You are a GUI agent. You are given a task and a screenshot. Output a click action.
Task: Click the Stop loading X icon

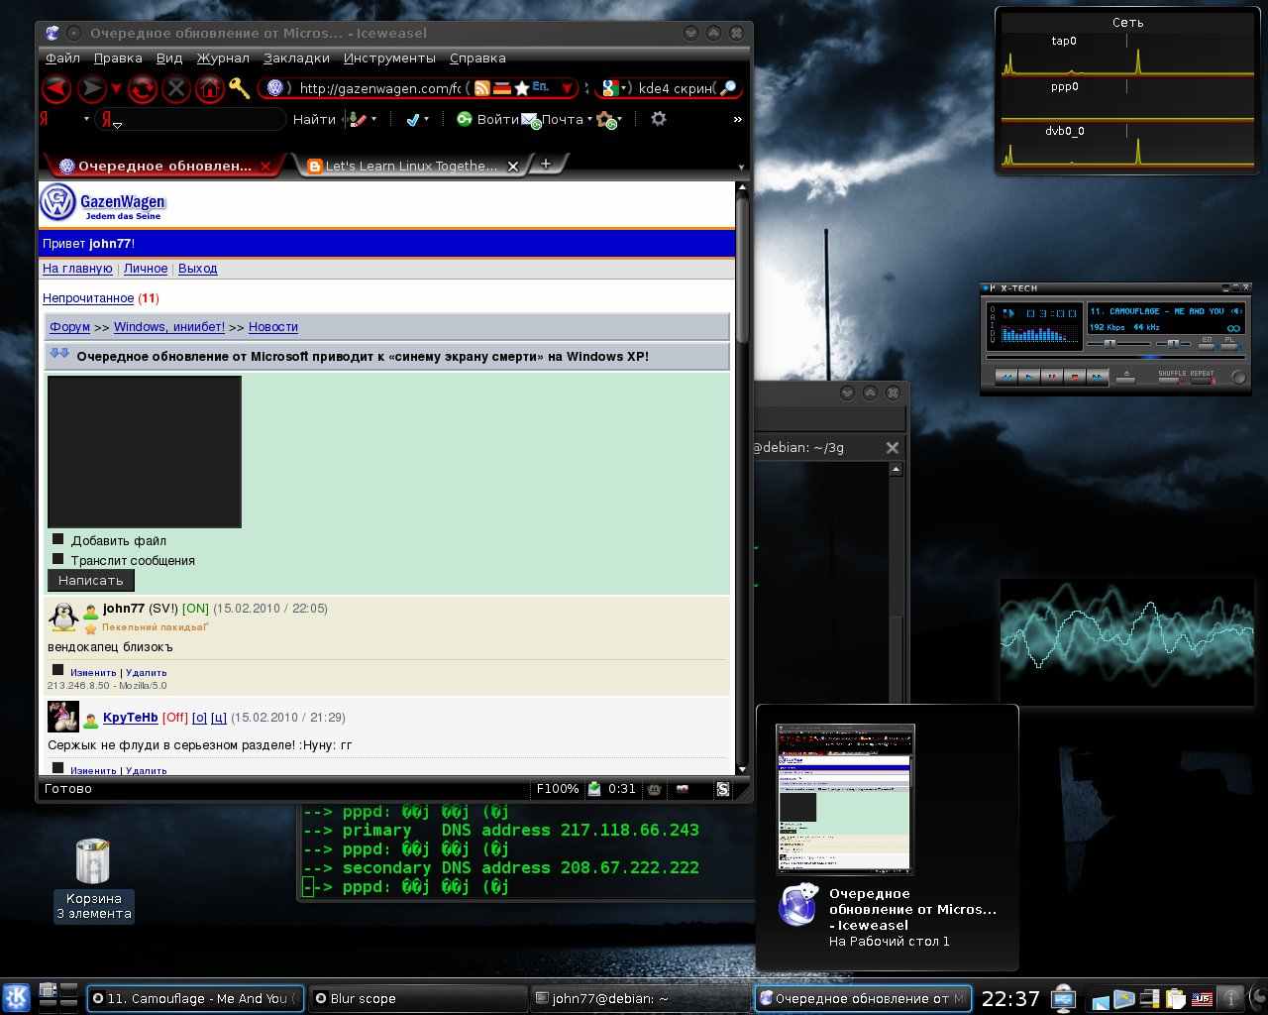click(x=176, y=89)
